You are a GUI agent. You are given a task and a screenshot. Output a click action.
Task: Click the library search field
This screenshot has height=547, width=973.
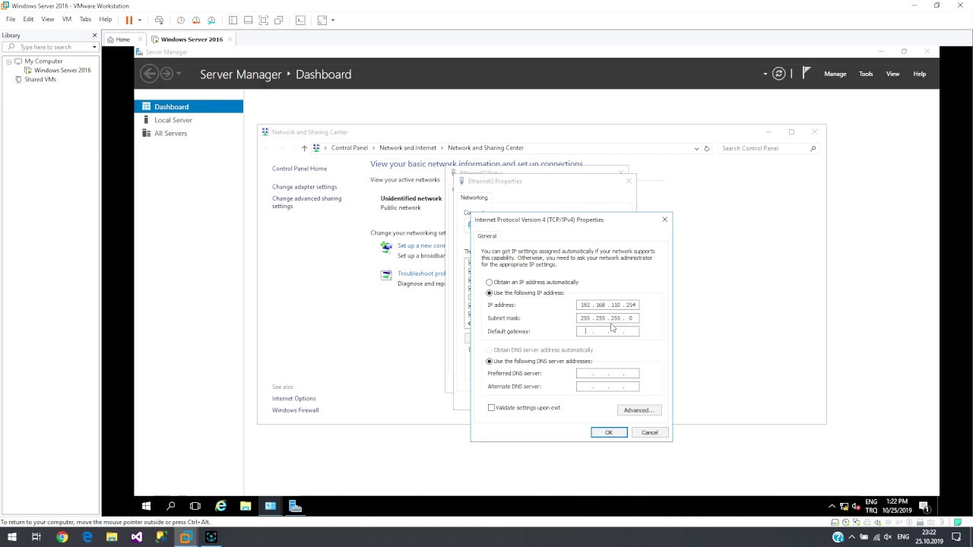(51, 47)
